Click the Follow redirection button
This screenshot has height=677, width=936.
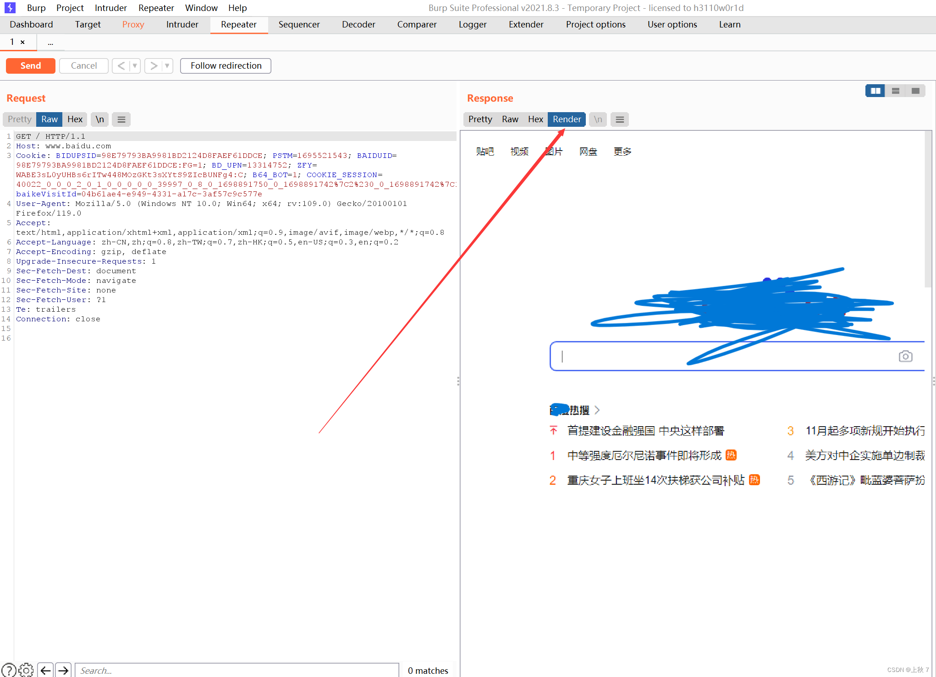click(226, 66)
